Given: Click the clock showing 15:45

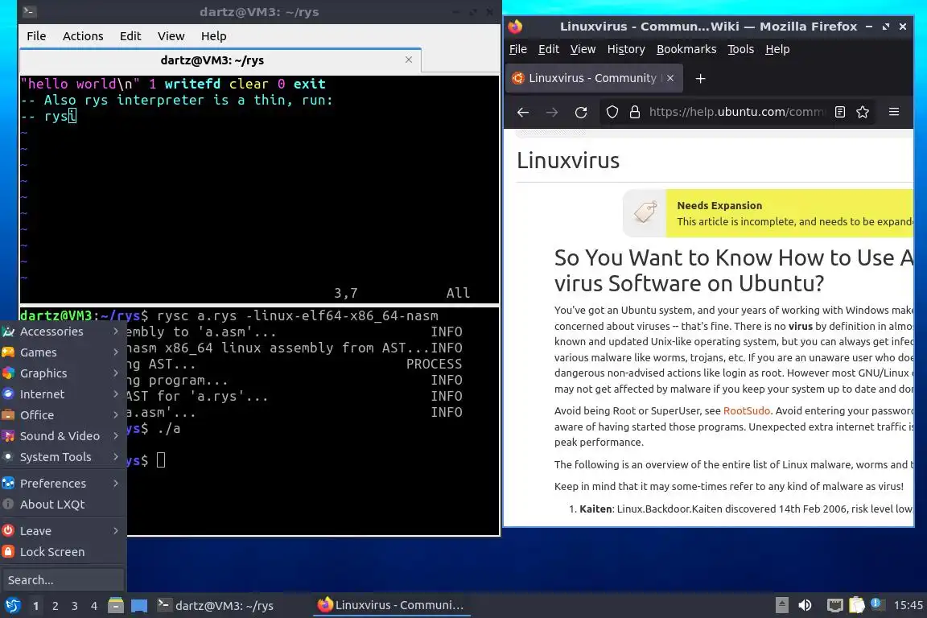Looking at the screenshot, I should pos(908,605).
